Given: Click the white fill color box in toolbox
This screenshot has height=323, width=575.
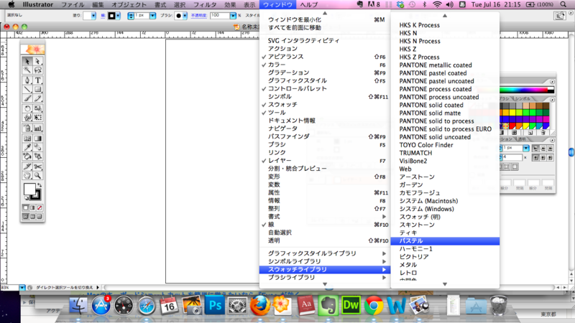Looking at the screenshot, I should (29, 189).
